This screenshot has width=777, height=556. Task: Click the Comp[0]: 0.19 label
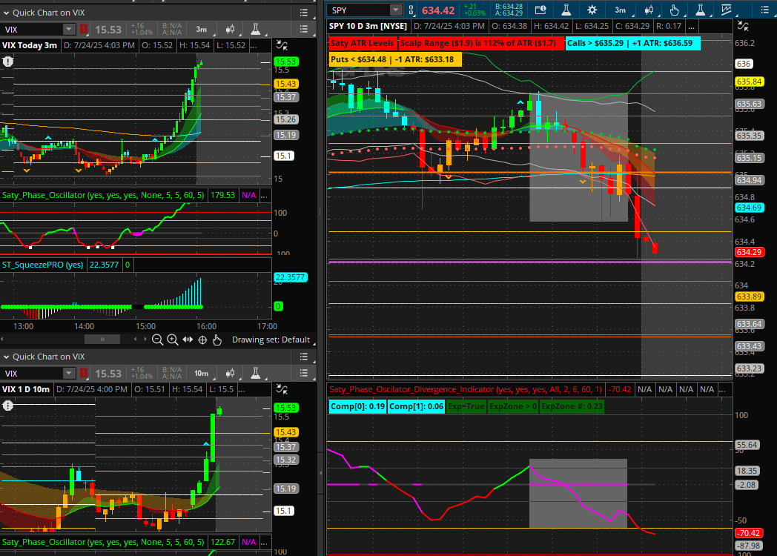point(358,406)
